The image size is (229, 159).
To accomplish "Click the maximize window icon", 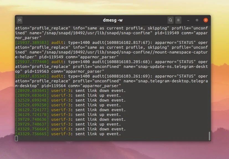I will (197, 20).
